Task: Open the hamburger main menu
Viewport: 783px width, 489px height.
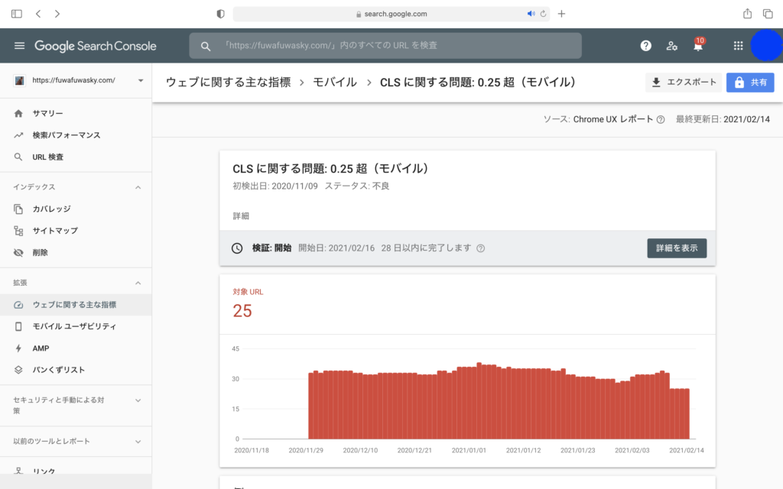Action: point(19,46)
